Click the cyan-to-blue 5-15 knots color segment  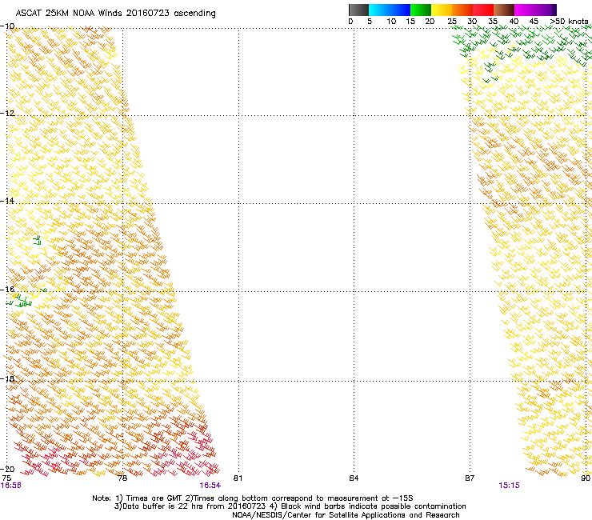pyautogui.click(x=390, y=10)
